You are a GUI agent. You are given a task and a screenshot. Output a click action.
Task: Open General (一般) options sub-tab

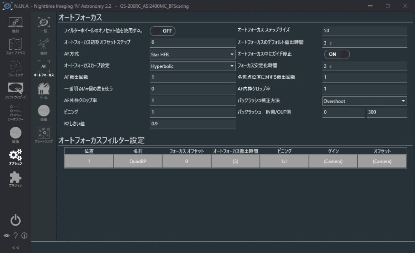tap(44, 25)
